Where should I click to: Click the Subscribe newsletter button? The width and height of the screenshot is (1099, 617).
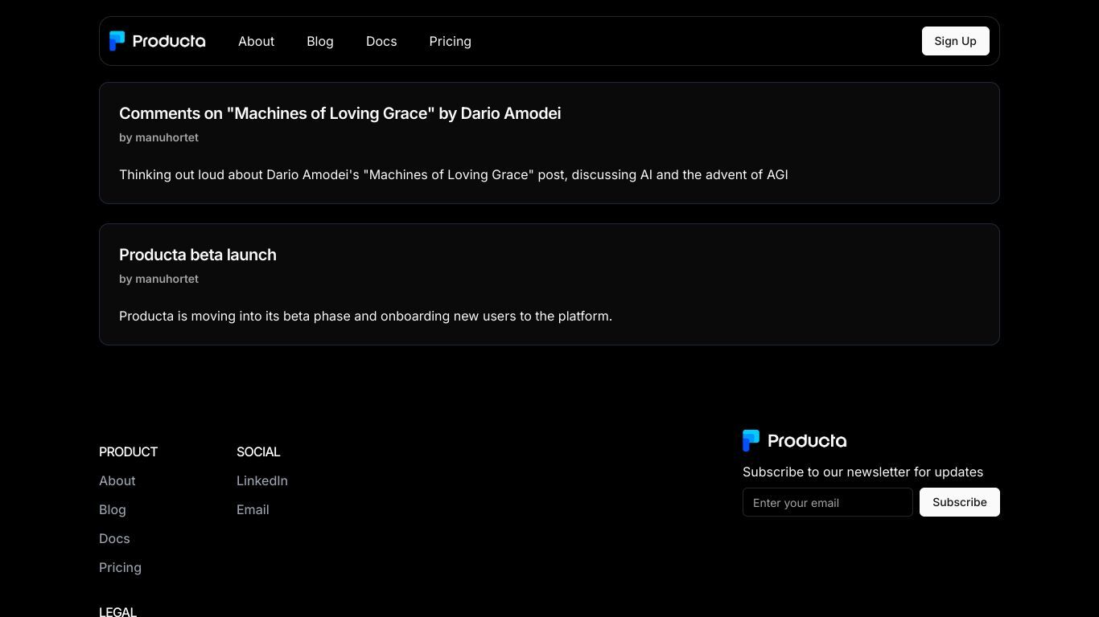(960, 502)
